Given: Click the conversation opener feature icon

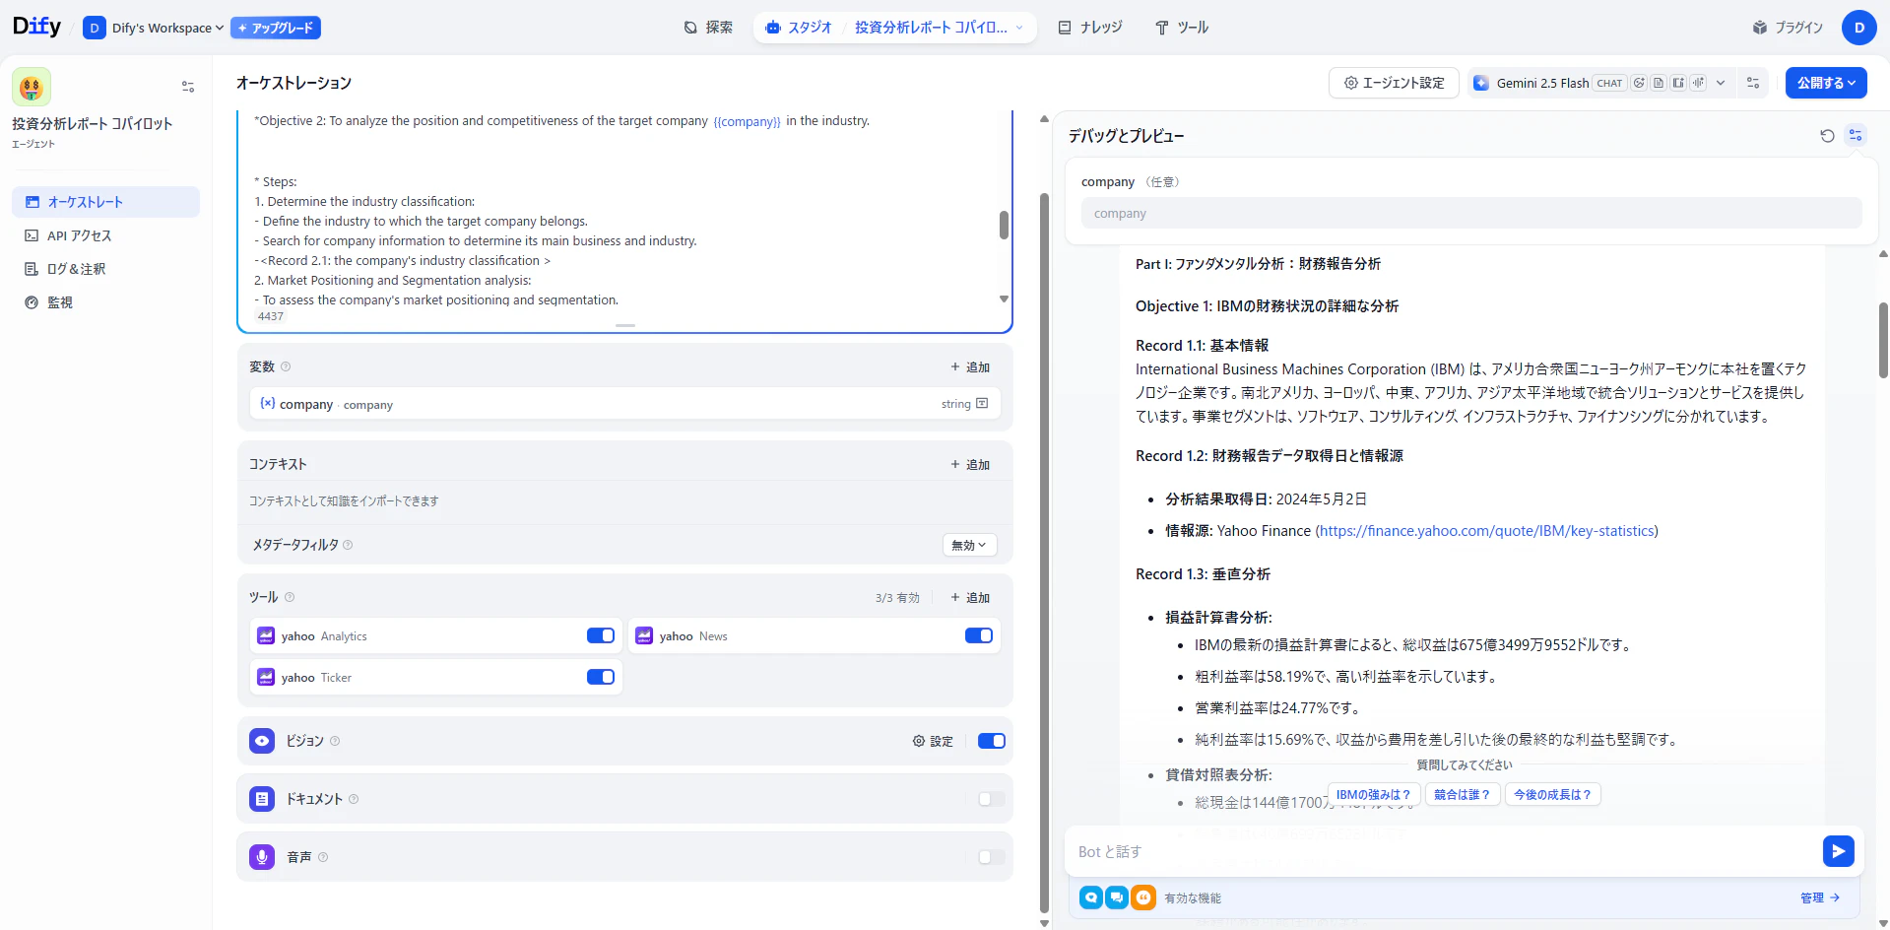Looking at the screenshot, I should (1091, 897).
